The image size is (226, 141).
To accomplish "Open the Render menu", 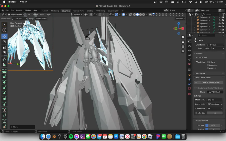I will coord(19,10).
